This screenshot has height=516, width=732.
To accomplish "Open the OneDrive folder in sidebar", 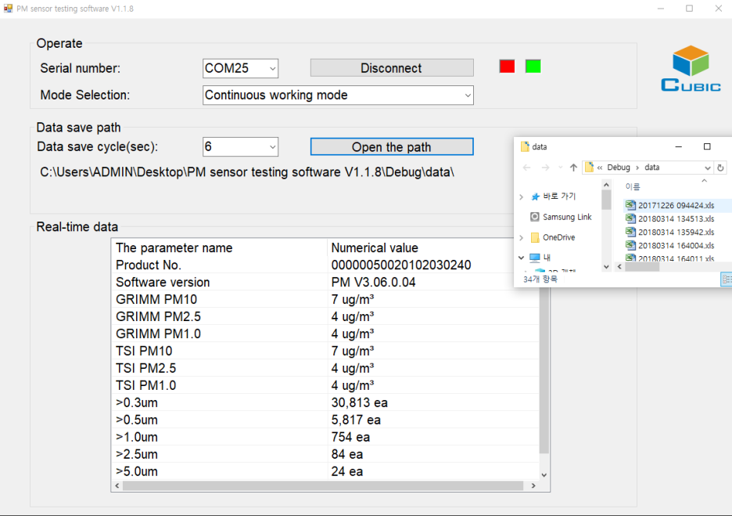I will pyautogui.click(x=558, y=237).
